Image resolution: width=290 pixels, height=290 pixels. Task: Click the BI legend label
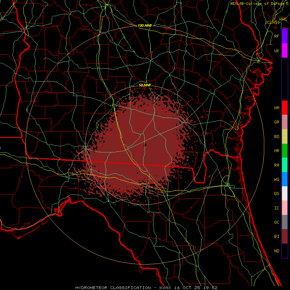276,237
